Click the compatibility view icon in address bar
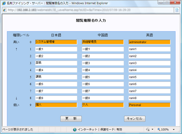 tap(177, 10)
